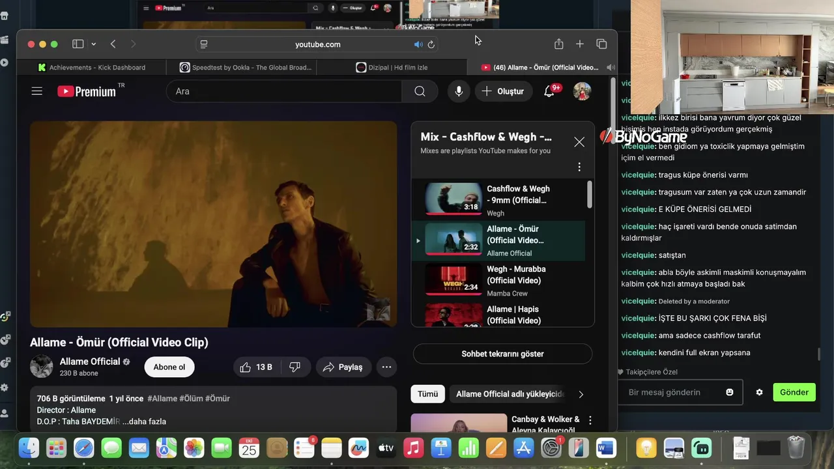
Task: Open Music app in the Dock
Action: coord(413,448)
